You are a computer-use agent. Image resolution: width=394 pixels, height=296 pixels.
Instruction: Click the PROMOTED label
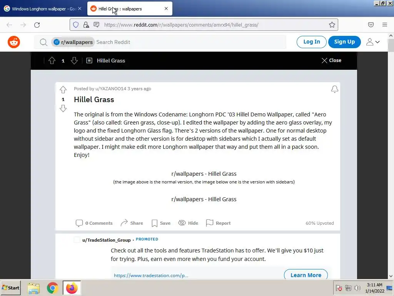point(147,239)
